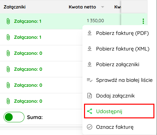
Task: Click the paperclip icon in the highlighted first row
Action: 8,21
